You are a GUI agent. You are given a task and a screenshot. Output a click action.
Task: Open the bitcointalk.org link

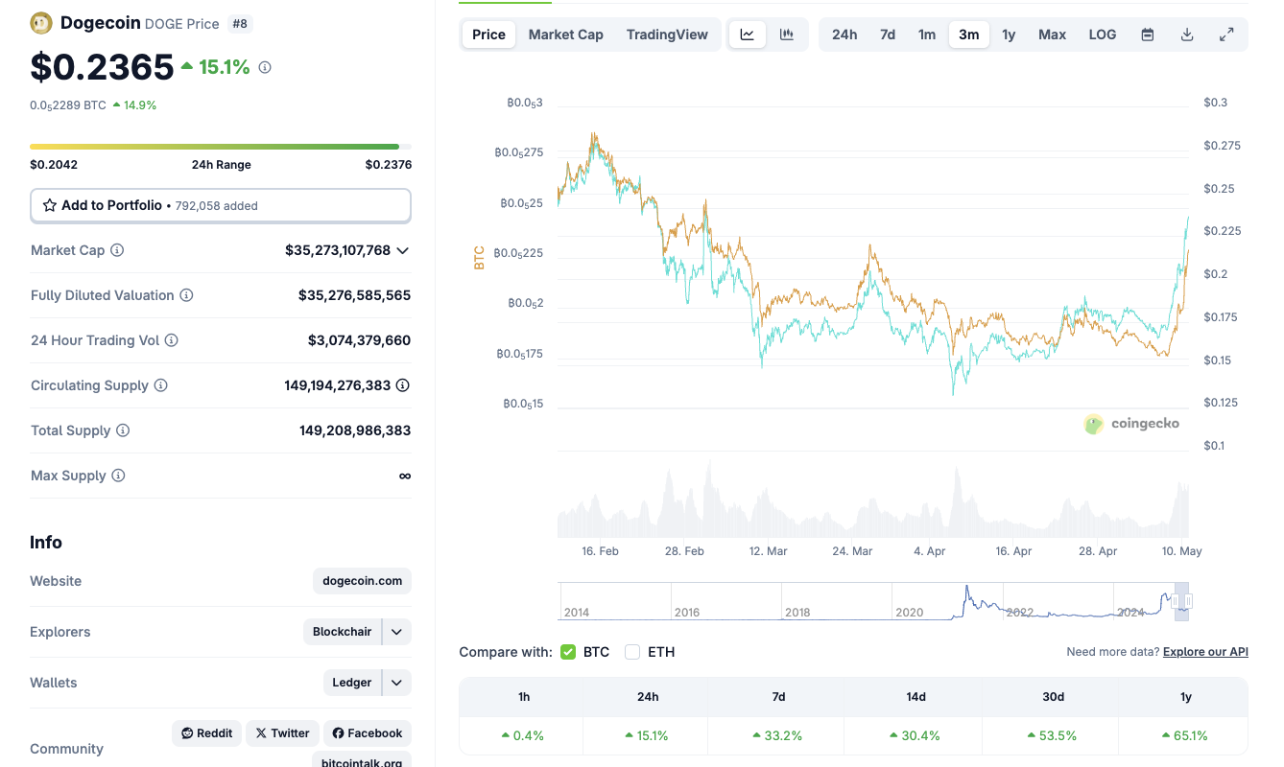[x=362, y=760]
